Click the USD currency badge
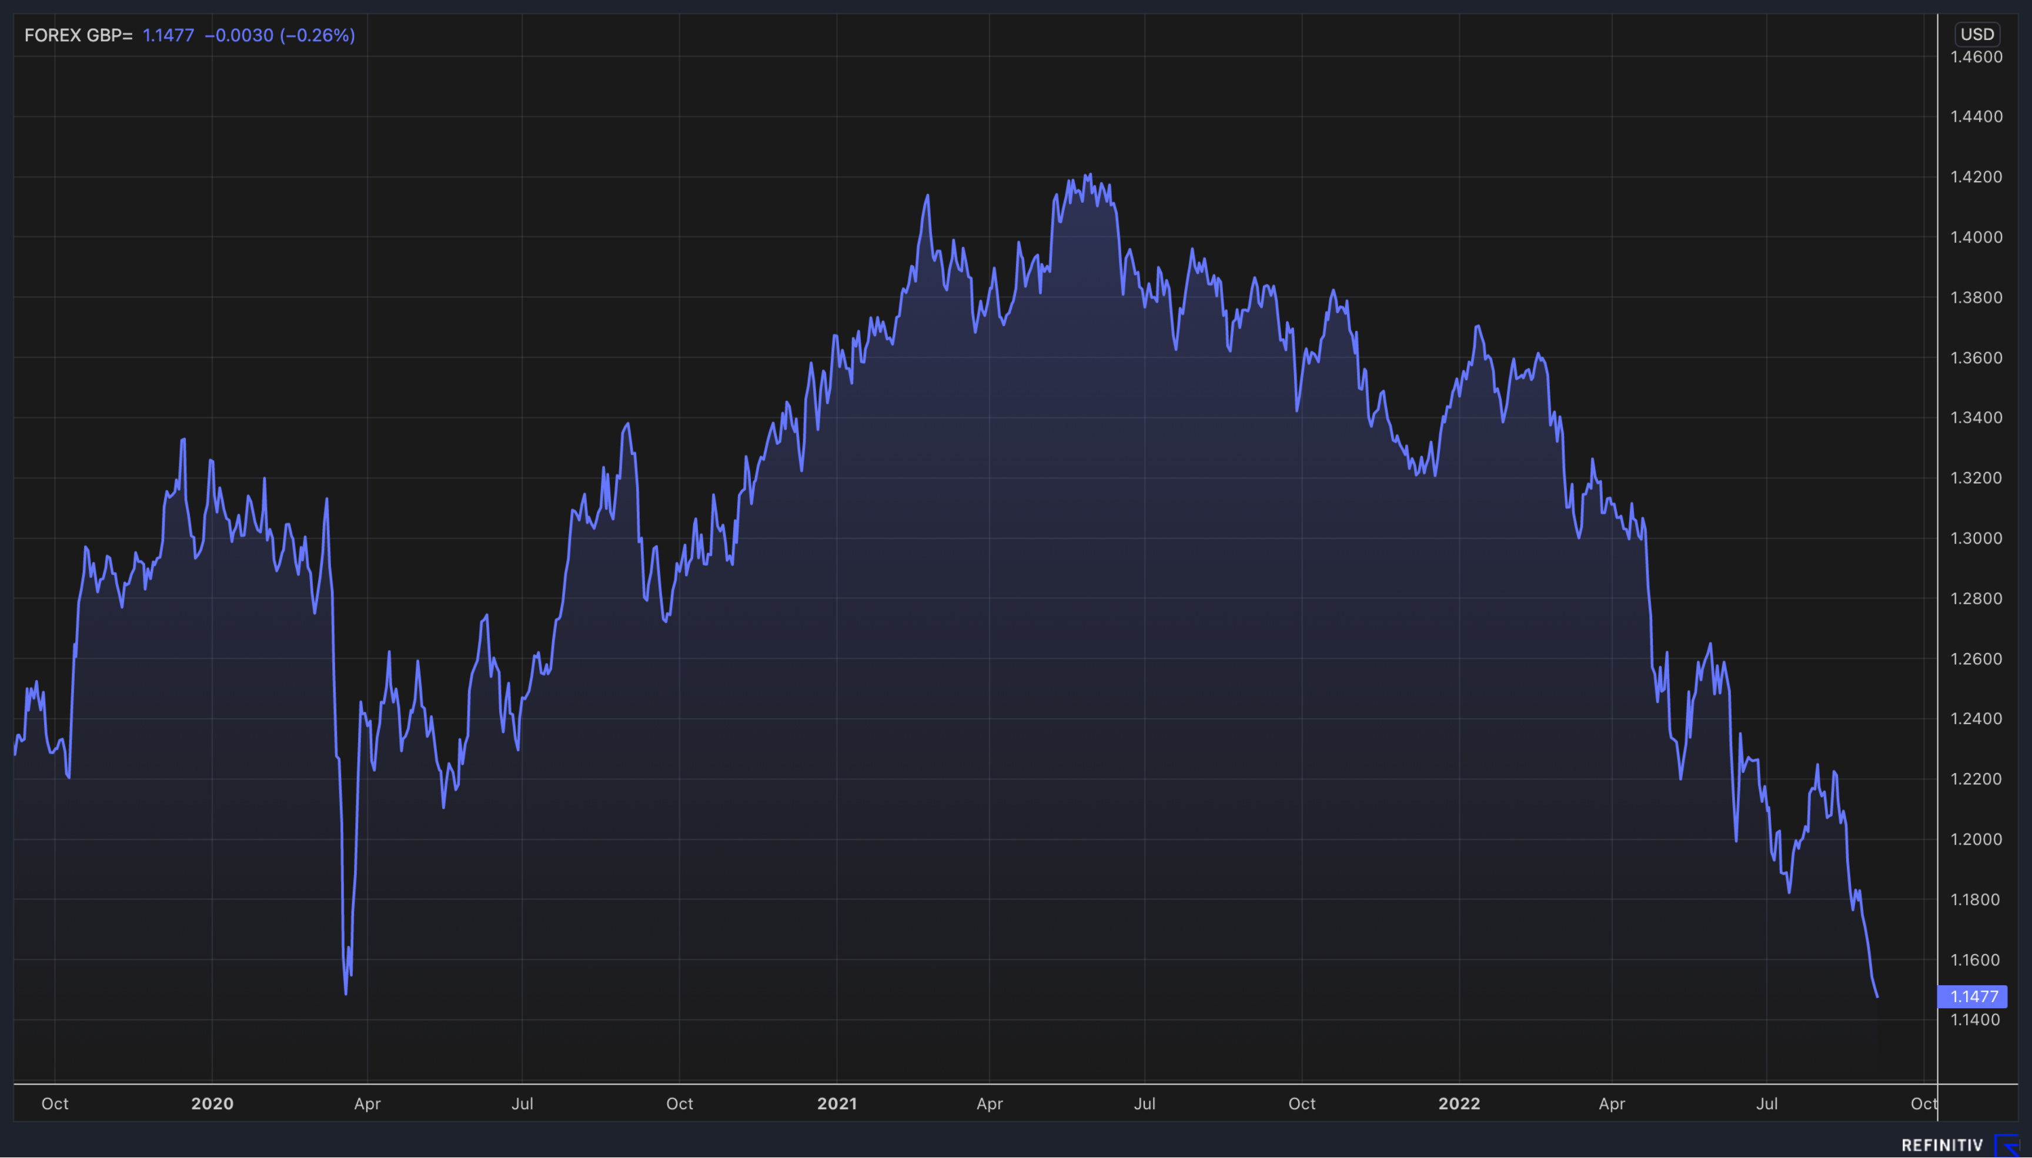Image resolution: width=2032 pixels, height=1158 pixels. tap(1977, 34)
